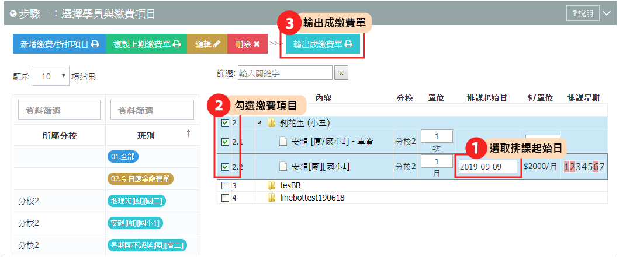Viewport: 623px width, 260px height.
Task: Sort by 班別 column arrow
Action: (188, 135)
